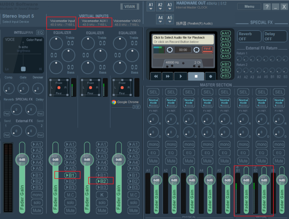This screenshot has height=219, width=289.
Task: Open the VBAN settings
Action: (130, 7)
